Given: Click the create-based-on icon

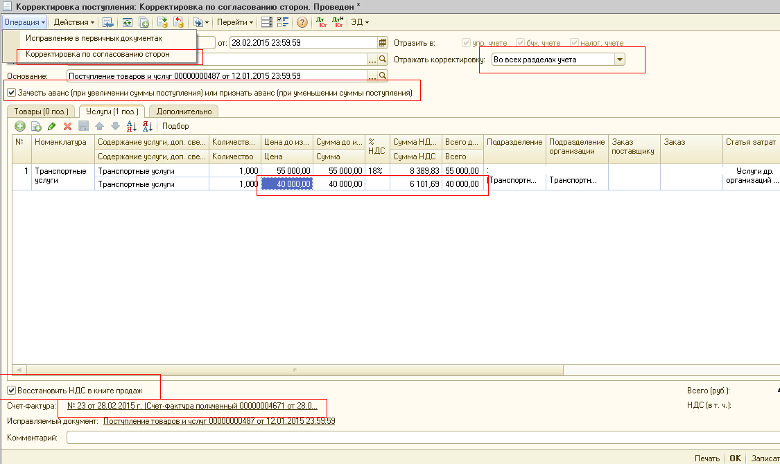Looking at the screenshot, I should (x=198, y=22).
